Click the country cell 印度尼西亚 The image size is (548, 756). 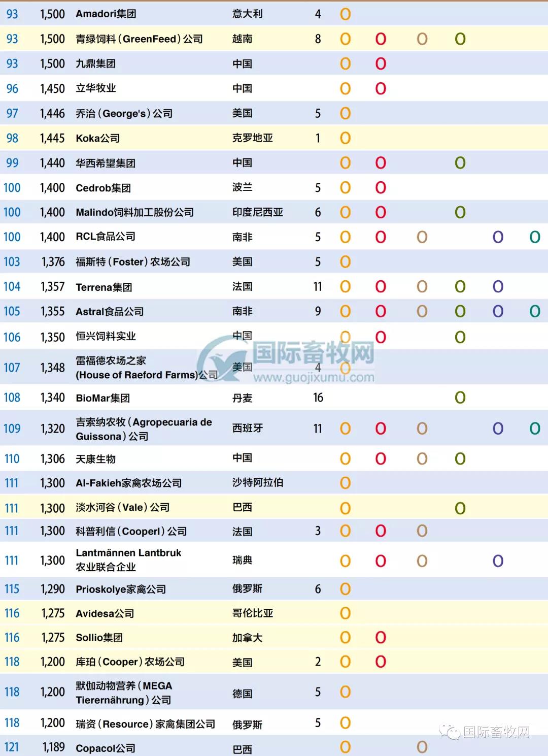(258, 212)
